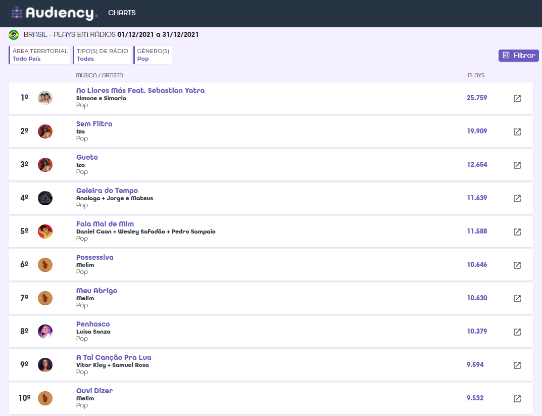Open song Ouvi Dizer
Screen dimensions: 542x416
coord(94,391)
